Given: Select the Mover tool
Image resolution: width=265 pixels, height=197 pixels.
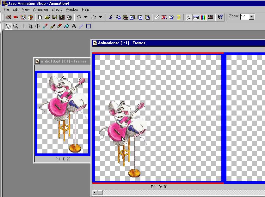Looking at the screenshot, I should [38, 26].
